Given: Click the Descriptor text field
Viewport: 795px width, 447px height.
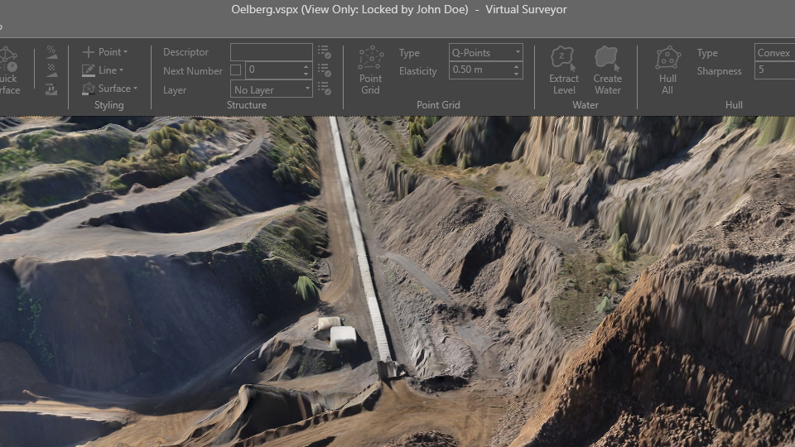Looking at the screenshot, I should click(271, 52).
